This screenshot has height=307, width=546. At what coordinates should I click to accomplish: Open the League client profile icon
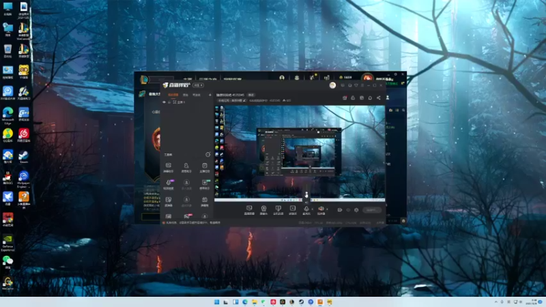pos(282,78)
